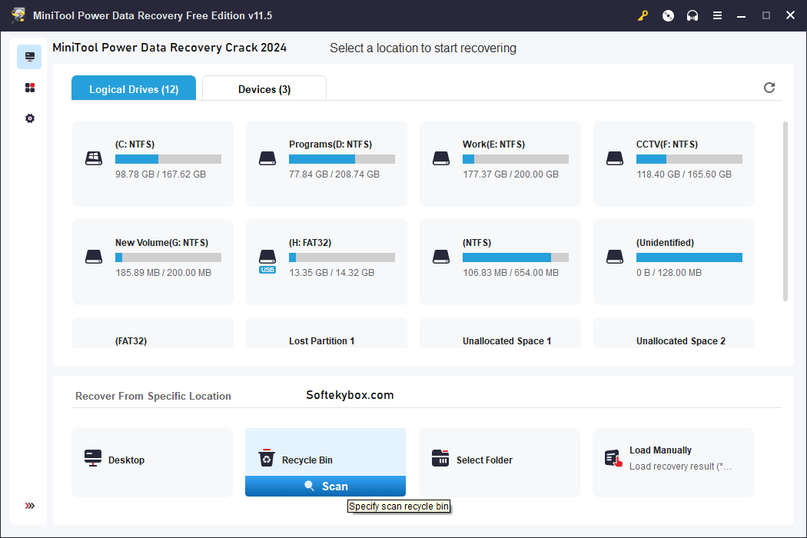Choose the (H: FAT32) USB drive
This screenshot has width=807, height=538.
326,261
